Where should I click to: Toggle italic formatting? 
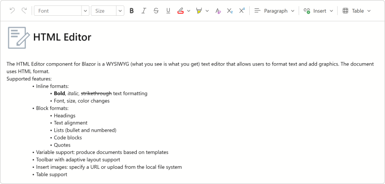[x=144, y=11]
